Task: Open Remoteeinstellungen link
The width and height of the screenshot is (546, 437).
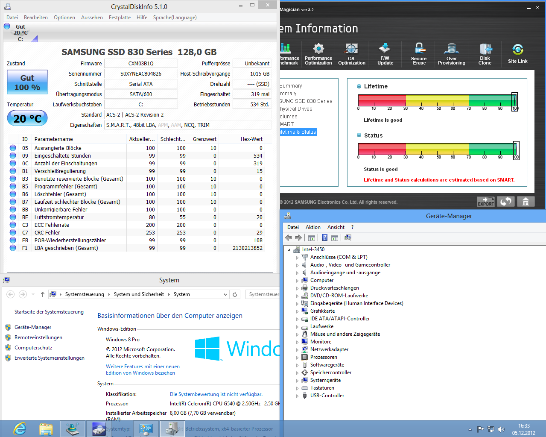Action: [38, 337]
